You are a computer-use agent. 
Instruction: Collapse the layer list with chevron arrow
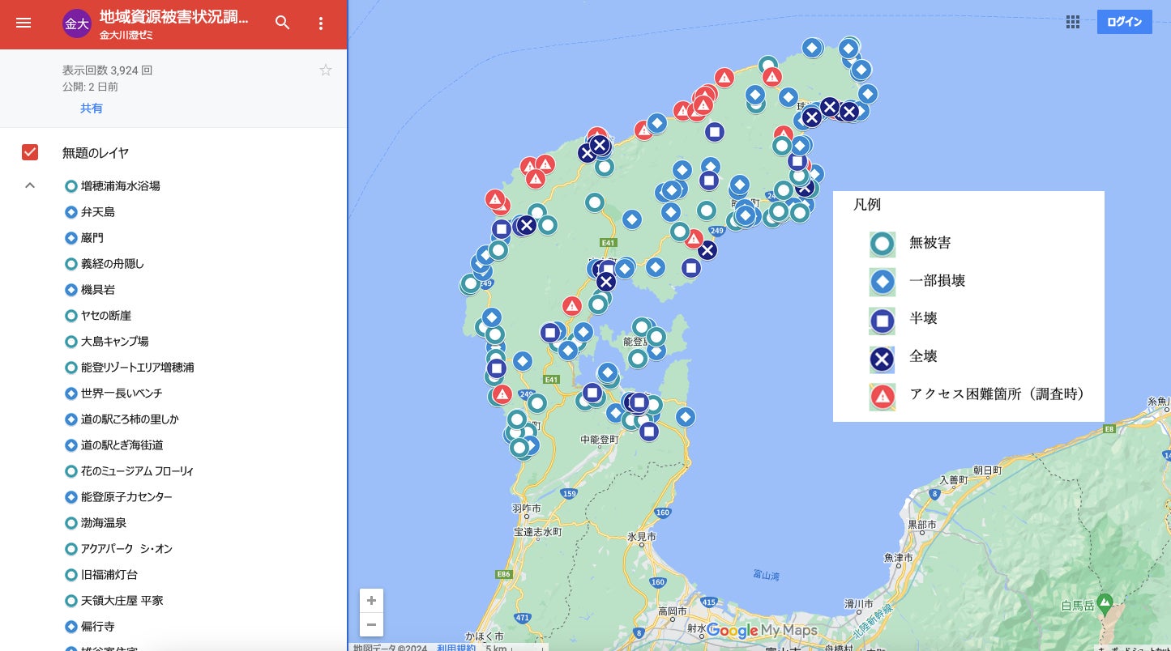[x=30, y=185]
